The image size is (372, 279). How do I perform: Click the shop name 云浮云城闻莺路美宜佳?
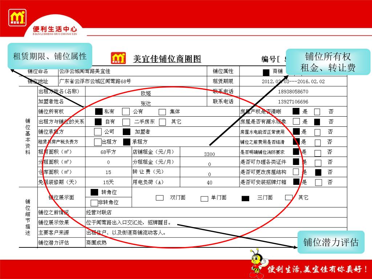click(85, 71)
